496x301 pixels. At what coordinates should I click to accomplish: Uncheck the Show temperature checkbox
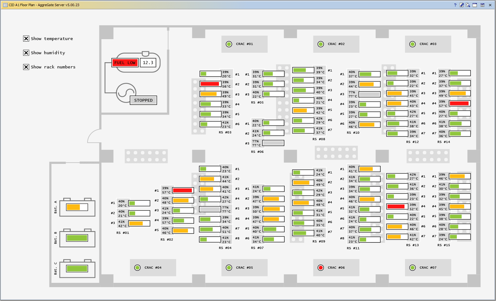point(26,39)
